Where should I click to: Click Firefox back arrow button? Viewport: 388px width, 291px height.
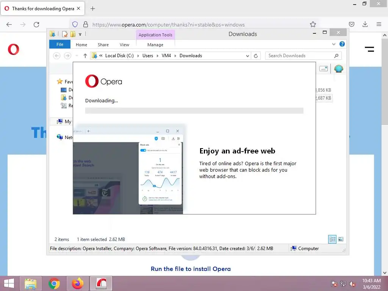(9, 25)
